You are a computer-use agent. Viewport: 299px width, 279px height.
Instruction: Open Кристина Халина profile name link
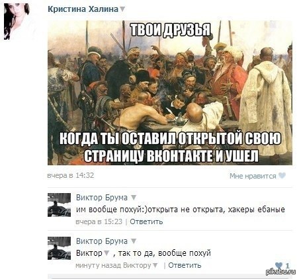83,9
